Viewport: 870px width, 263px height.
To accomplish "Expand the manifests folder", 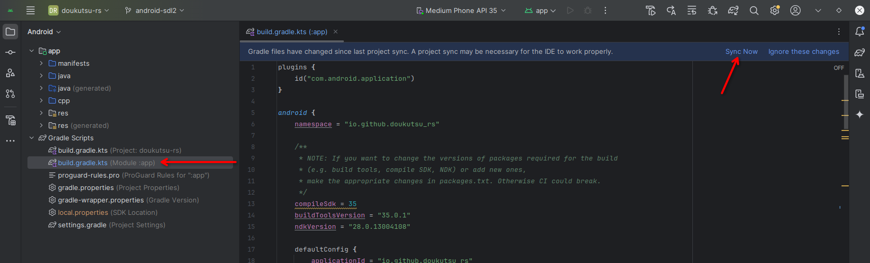I will [41, 63].
